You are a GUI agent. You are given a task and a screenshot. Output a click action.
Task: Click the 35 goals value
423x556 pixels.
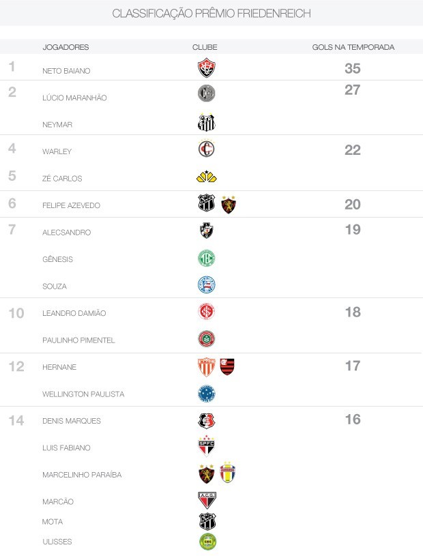tap(352, 69)
